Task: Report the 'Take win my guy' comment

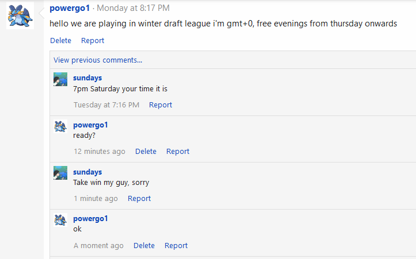Action: tap(139, 199)
